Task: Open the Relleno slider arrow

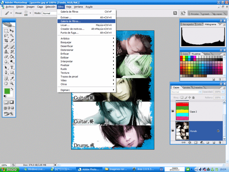Action: 223,97
